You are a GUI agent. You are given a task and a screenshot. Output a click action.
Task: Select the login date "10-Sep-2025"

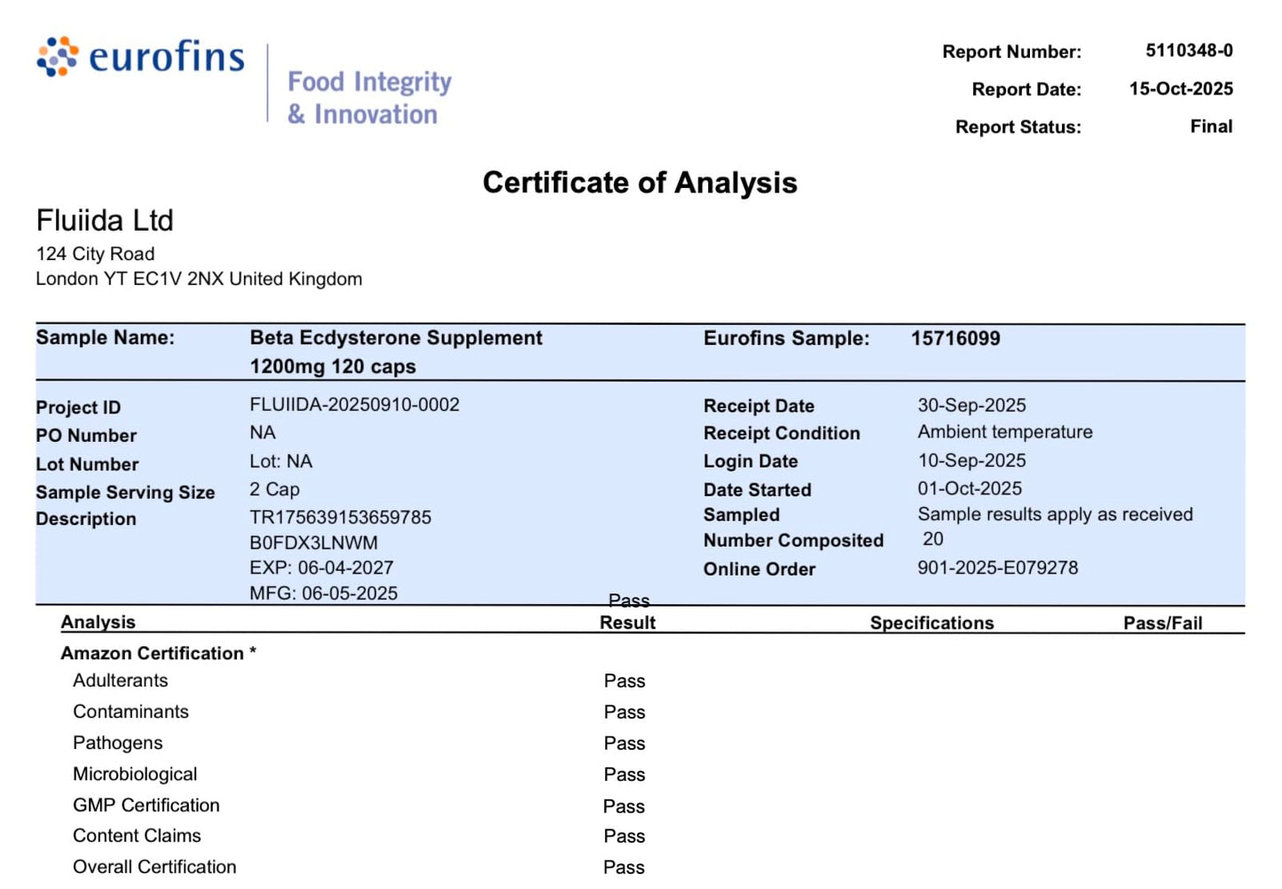[x=971, y=460]
